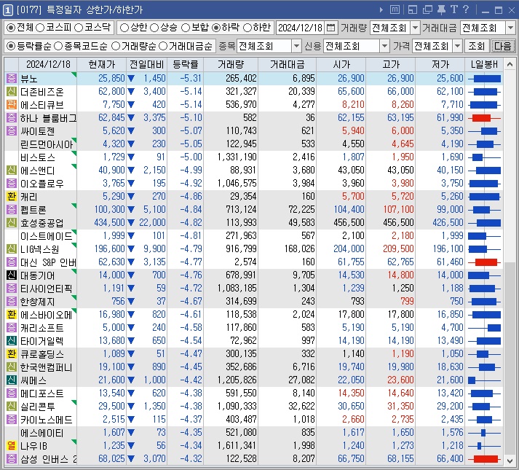
Task: Open the 신용 전체조회 dropdown
Action: click(384, 47)
